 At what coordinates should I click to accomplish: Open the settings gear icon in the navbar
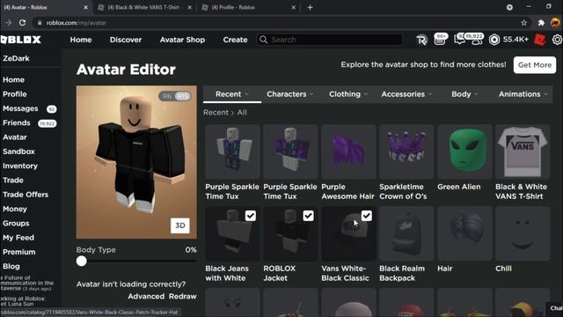pyautogui.click(x=557, y=40)
